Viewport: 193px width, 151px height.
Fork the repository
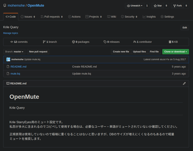click(x=178, y=6)
